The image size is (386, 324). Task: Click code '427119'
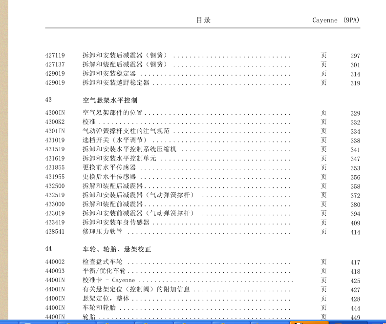tap(55, 55)
